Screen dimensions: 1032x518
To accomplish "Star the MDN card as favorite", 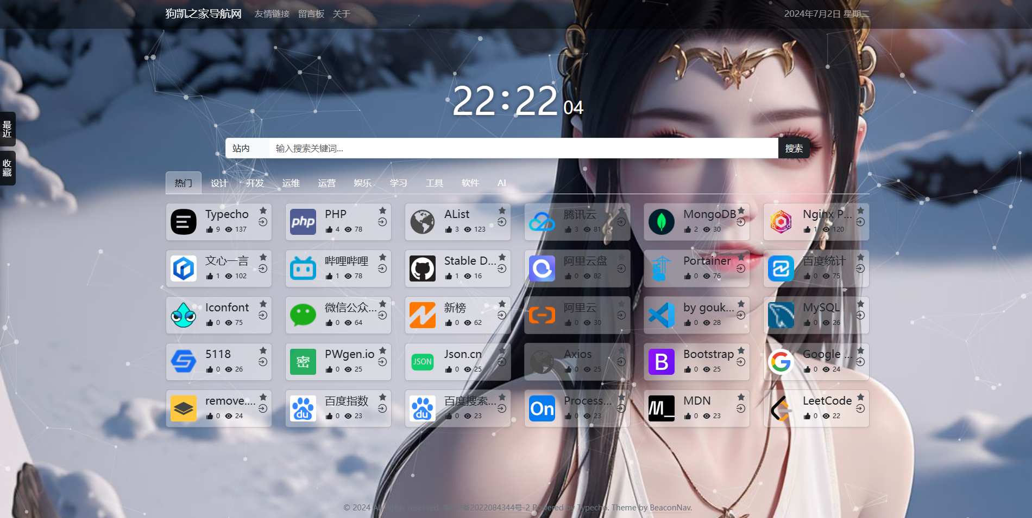I will [741, 397].
